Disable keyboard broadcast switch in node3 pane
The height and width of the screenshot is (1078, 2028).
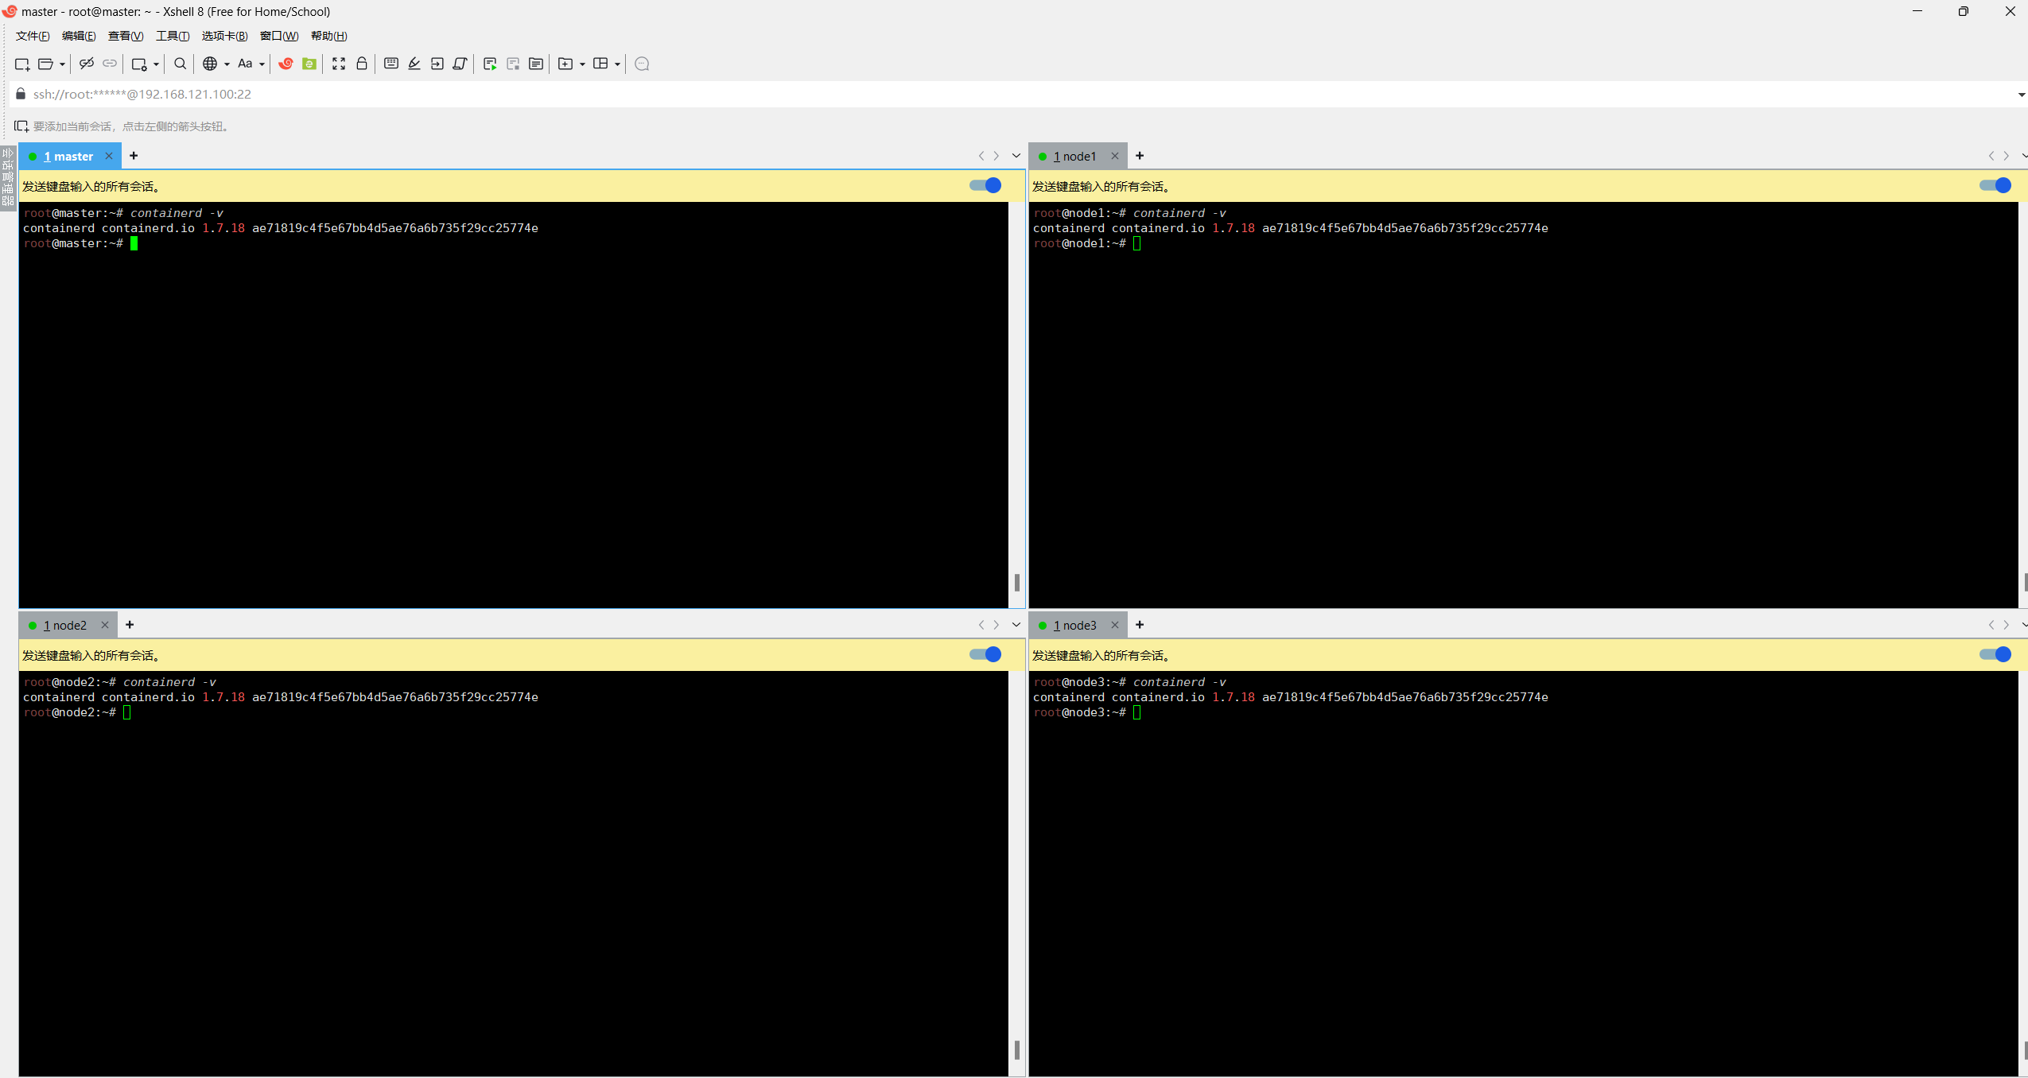pyautogui.click(x=1995, y=654)
